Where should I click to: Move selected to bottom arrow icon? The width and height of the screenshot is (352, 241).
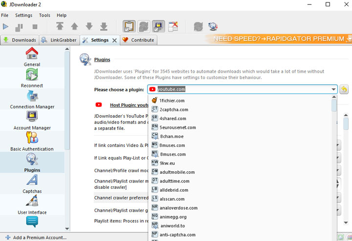[104, 26]
